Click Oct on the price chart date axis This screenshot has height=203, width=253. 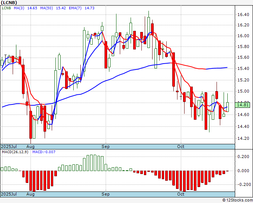(x=181, y=146)
